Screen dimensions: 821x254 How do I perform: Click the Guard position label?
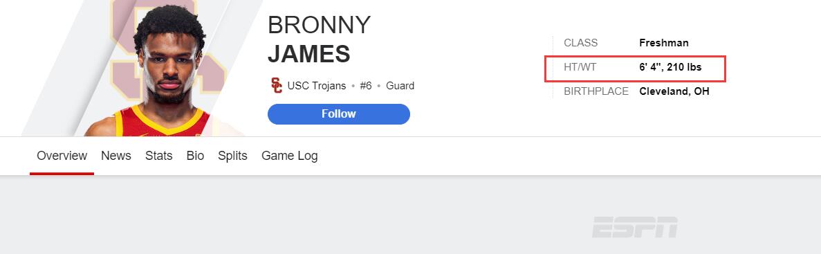click(400, 86)
